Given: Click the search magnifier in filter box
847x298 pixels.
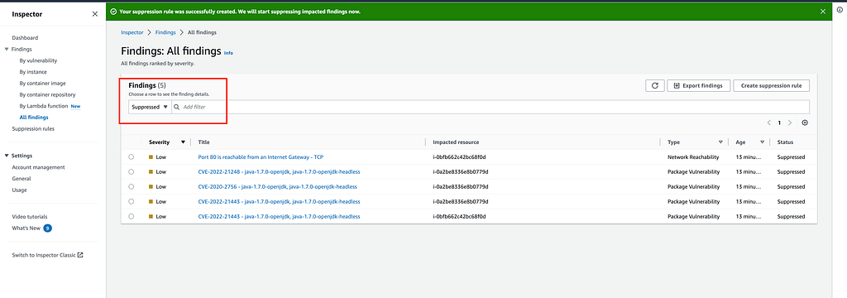Looking at the screenshot, I should [177, 107].
